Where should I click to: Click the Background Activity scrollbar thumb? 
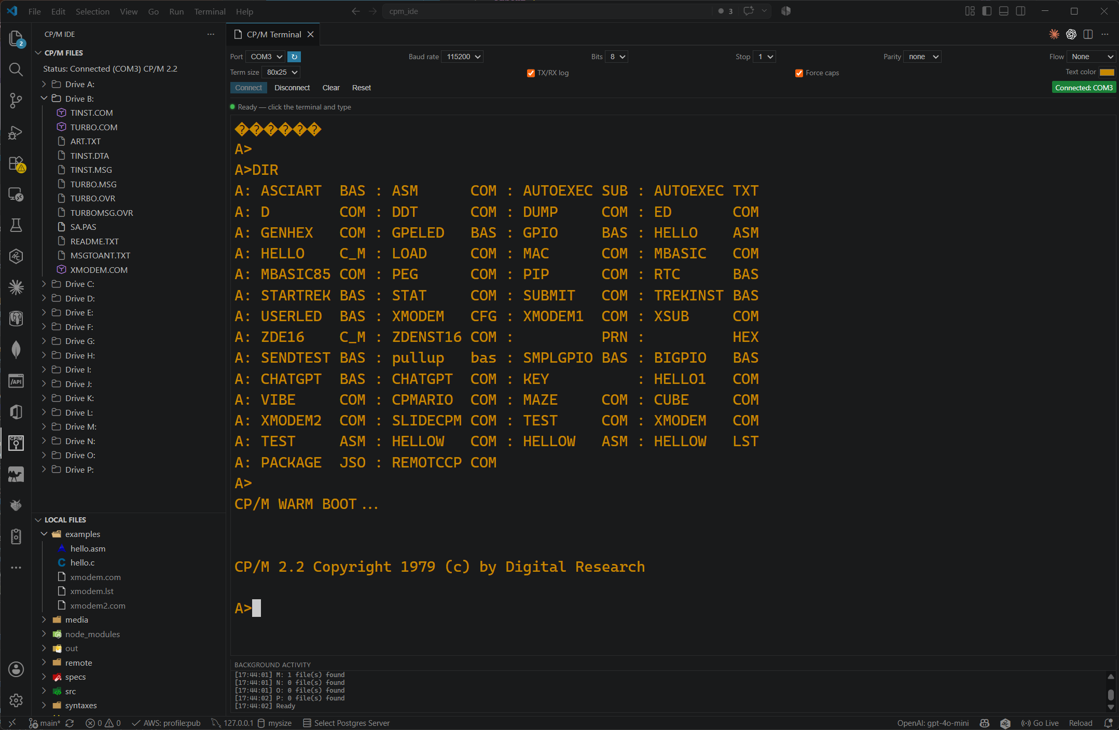pyautogui.click(x=1111, y=695)
